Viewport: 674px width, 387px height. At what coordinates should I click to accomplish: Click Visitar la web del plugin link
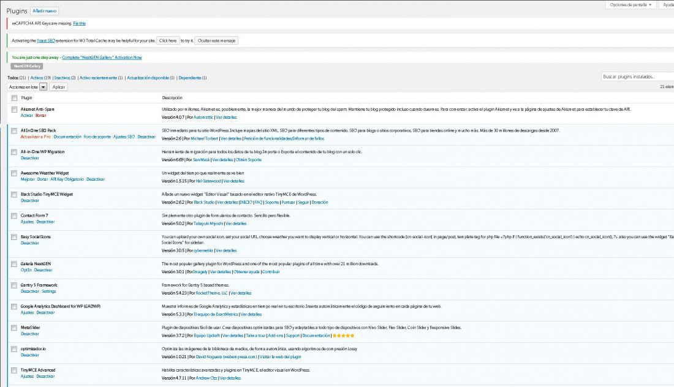click(x=280, y=357)
